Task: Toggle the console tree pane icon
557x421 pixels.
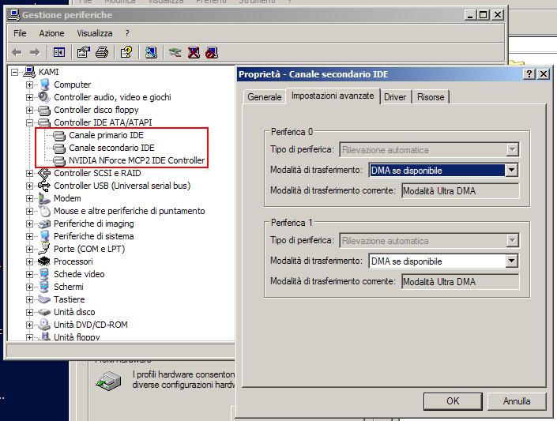Action: coord(59,53)
